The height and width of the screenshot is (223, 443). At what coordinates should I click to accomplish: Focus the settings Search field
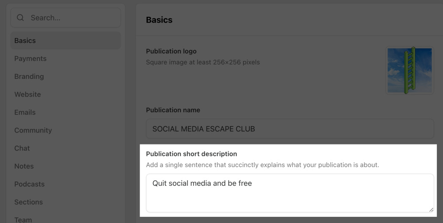pyautogui.click(x=71, y=18)
